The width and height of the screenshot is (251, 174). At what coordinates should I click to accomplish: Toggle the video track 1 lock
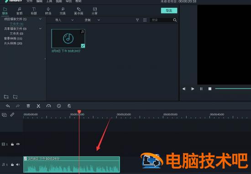click(x=12, y=144)
